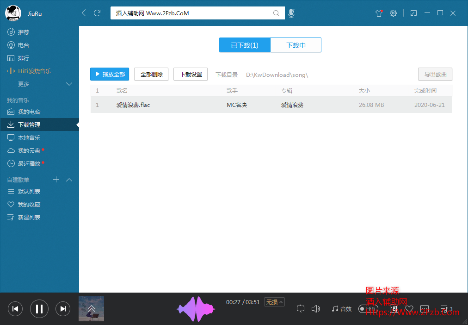Expand the 更多 sidebar section
This screenshot has height=325, width=468.
tap(69, 84)
